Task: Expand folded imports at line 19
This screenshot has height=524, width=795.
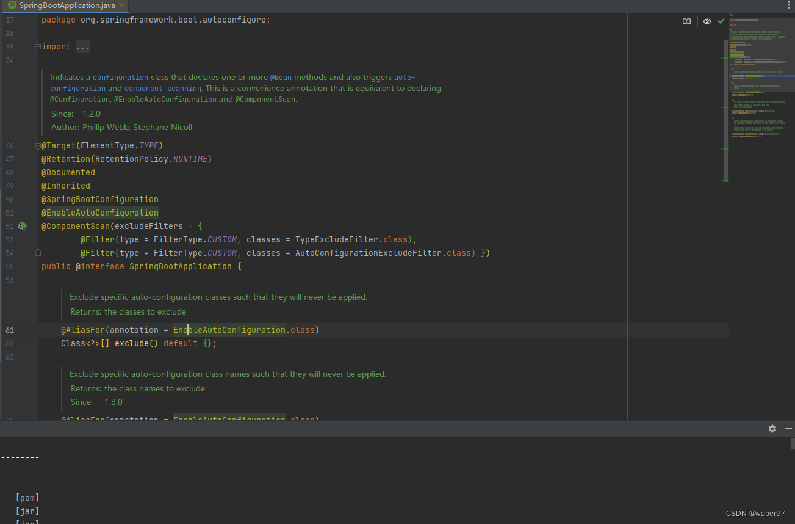Action: coord(38,46)
